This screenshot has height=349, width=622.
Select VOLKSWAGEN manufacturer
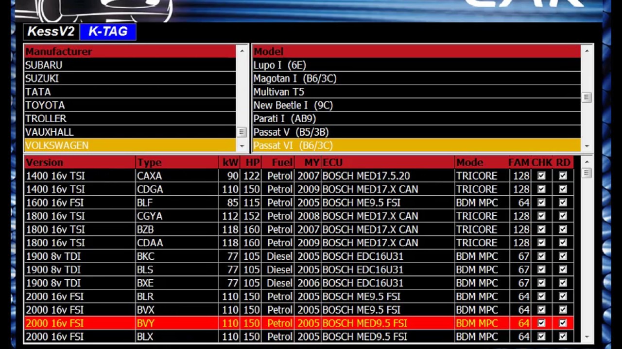tap(130, 145)
